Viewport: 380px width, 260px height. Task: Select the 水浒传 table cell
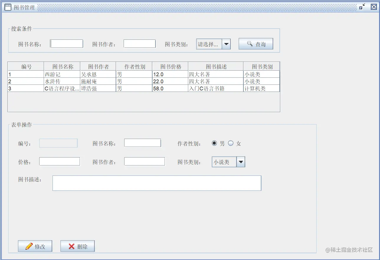(x=62, y=81)
